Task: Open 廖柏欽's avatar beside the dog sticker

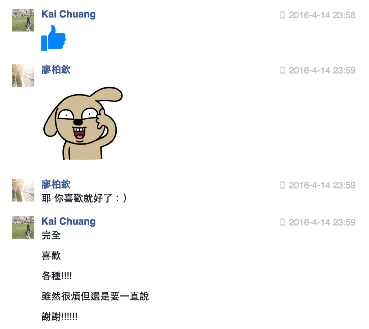Action: tap(23, 76)
